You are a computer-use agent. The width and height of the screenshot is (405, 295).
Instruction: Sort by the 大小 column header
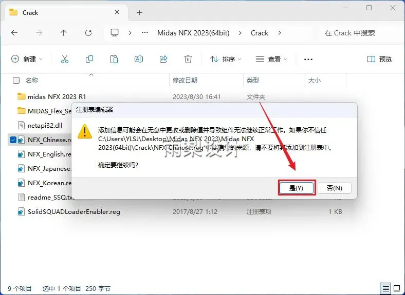[315, 81]
